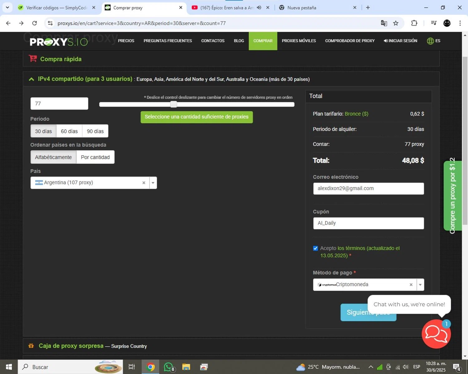Image resolution: width=468 pixels, height=374 pixels.
Task: Expand Caja de proxy sorpresa section
Action: (x=231, y=346)
